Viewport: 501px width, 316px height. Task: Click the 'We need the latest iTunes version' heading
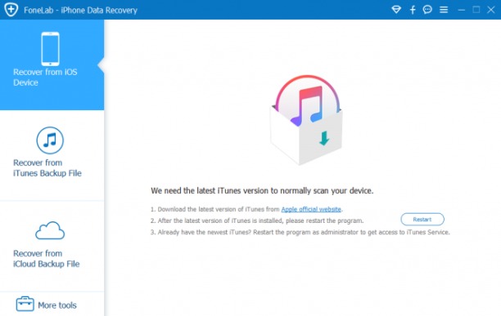(x=262, y=191)
